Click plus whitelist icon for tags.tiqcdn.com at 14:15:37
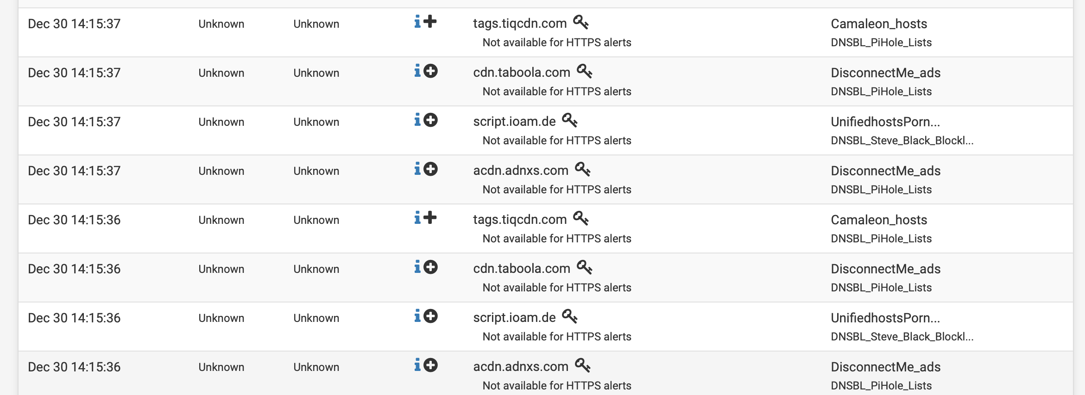The height and width of the screenshot is (395, 1085). pos(430,22)
